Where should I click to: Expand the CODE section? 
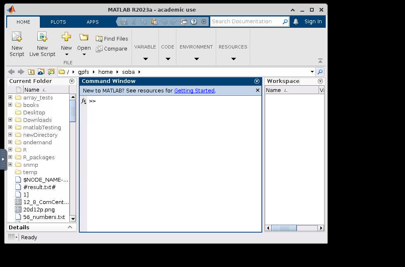[x=168, y=59]
